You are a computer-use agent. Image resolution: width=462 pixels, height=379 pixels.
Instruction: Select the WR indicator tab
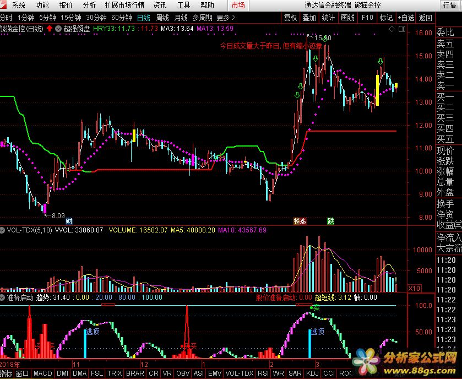coord(278,373)
